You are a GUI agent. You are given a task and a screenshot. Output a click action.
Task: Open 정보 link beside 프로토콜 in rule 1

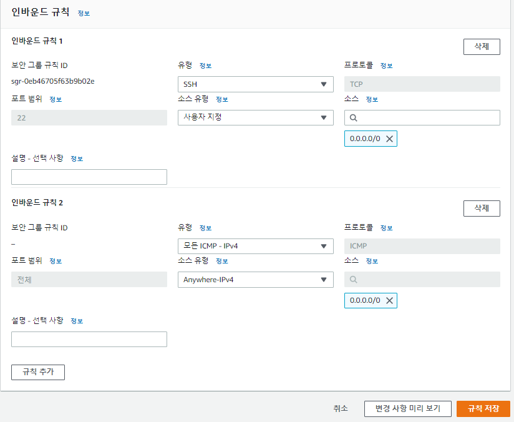click(387, 66)
